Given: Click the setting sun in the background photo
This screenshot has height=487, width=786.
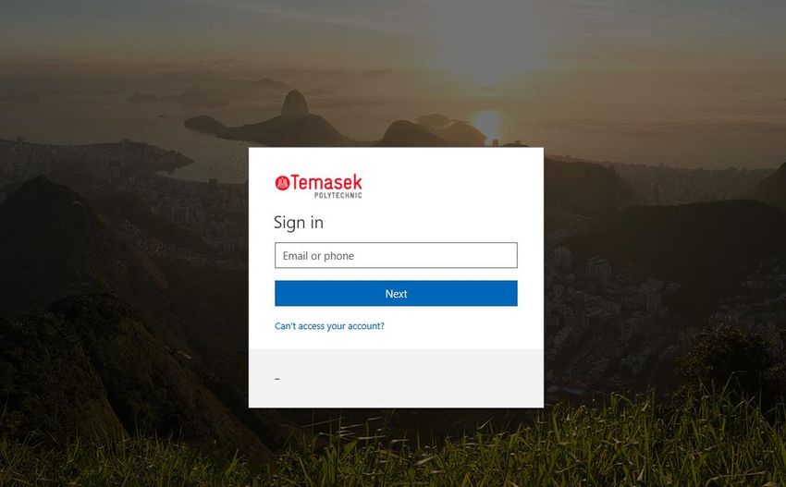Looking at the screenshot, I should point(487,122).
